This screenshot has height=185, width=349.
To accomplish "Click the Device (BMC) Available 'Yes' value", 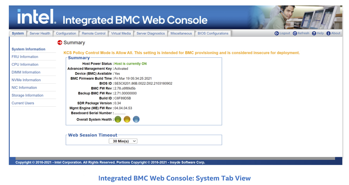I will [x=117, y=74].
